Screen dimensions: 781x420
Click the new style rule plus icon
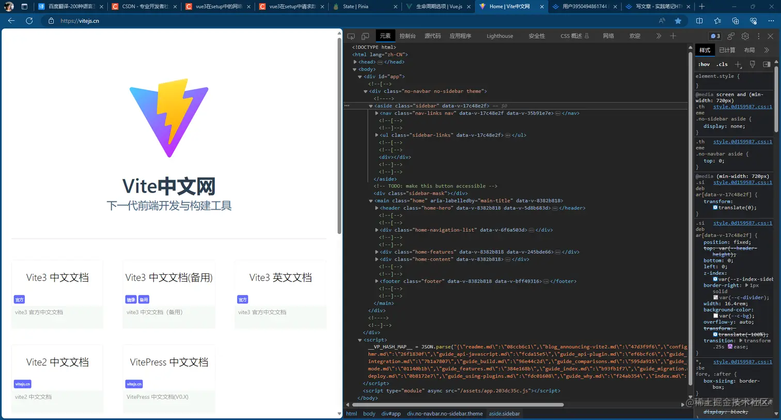coord(738,64)
